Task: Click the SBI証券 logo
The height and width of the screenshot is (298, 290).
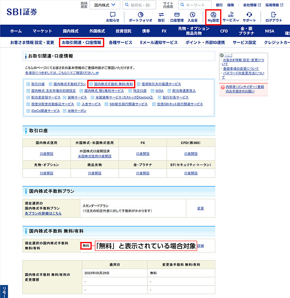Action: [22, 12]
